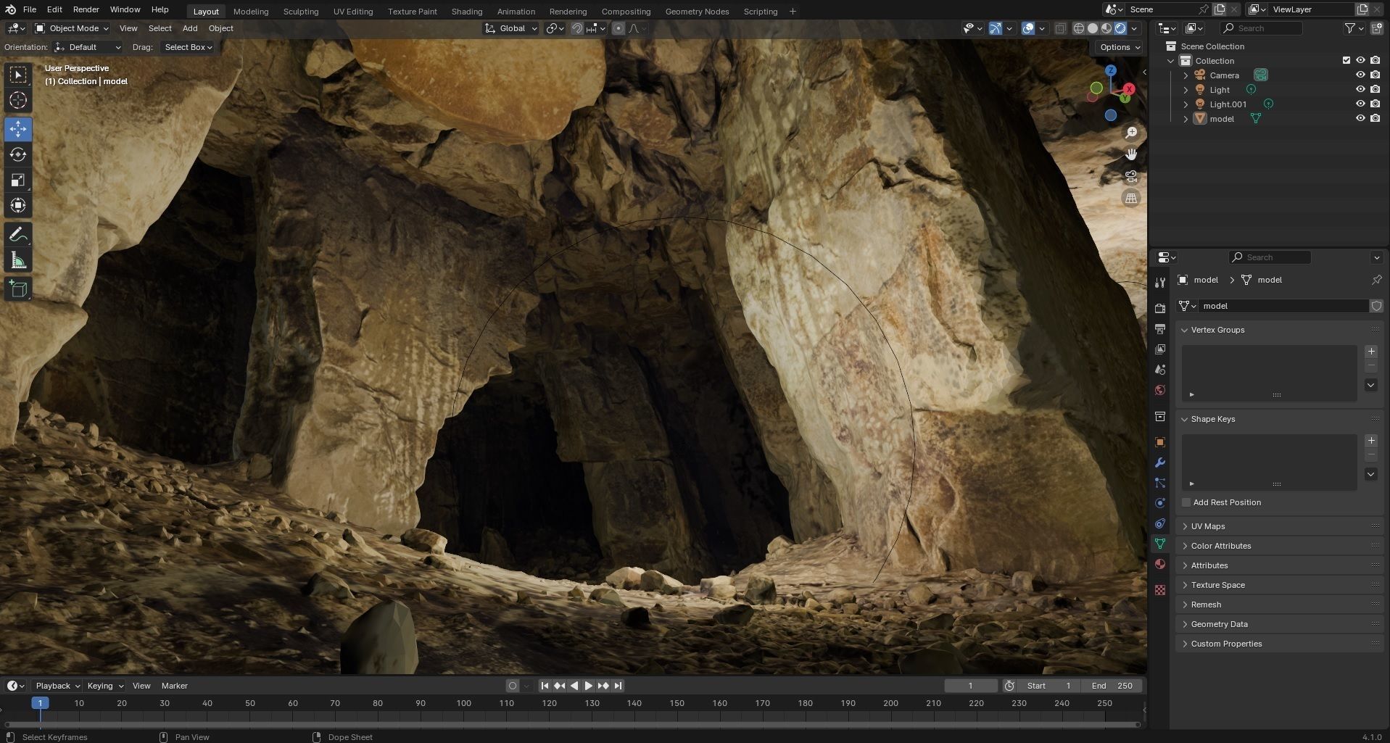Open the View Layer properties tab

pos(1160,349)
